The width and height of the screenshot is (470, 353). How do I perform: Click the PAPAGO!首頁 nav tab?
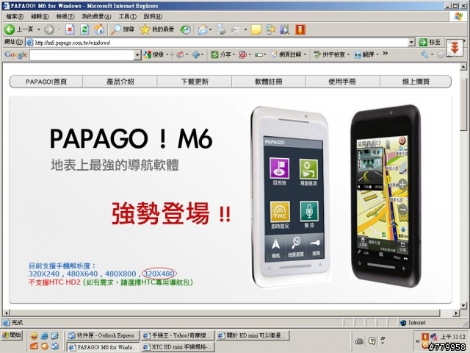(x=46, y=82)
